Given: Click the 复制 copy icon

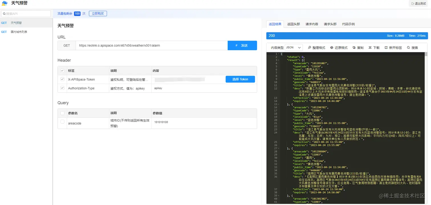Looking at the screenshot, I should (354, 47).
